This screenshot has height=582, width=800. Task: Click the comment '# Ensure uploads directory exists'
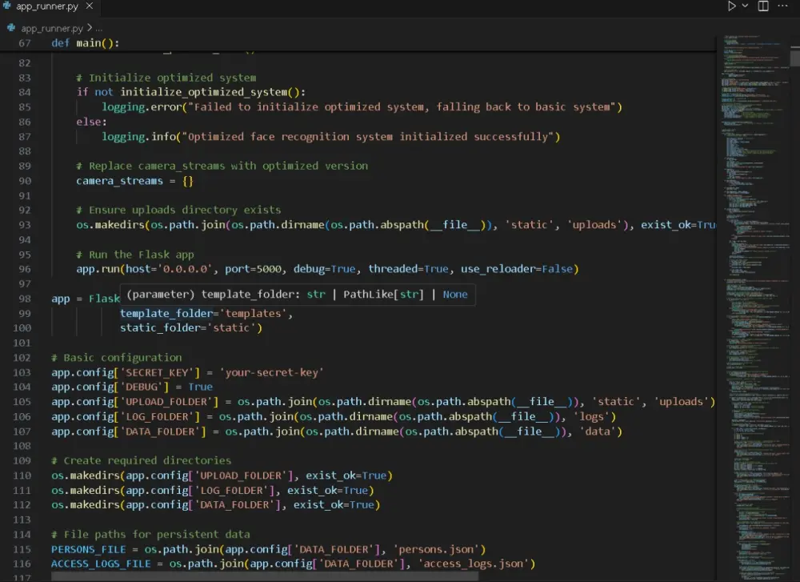(178, 211)
